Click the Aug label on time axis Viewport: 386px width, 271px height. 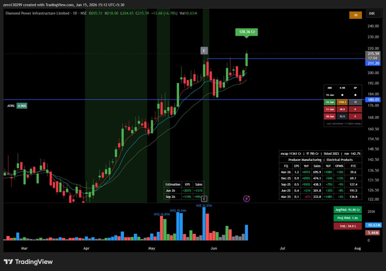(x=357, y=248)
